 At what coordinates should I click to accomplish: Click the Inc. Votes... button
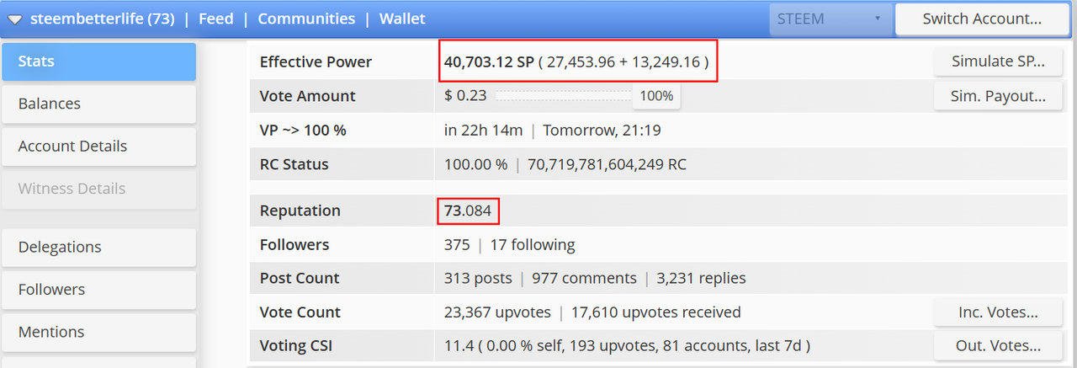(x=998, y=312)
